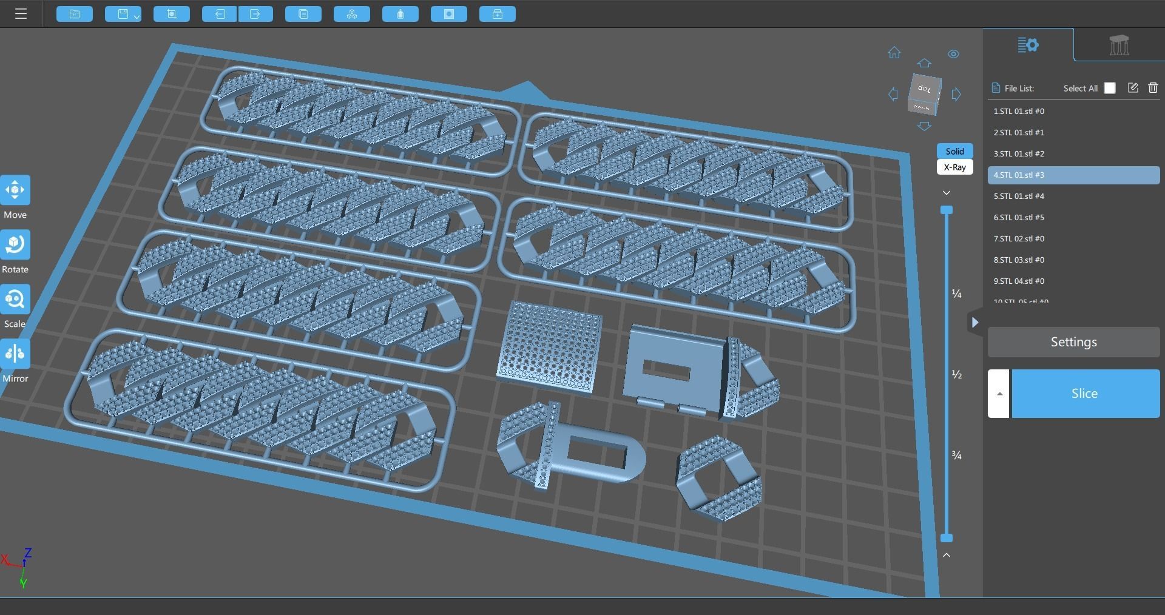Select file 9.STL 04.stl #0
This screenshot has height=615, width=1165.
click(1073, 281)
